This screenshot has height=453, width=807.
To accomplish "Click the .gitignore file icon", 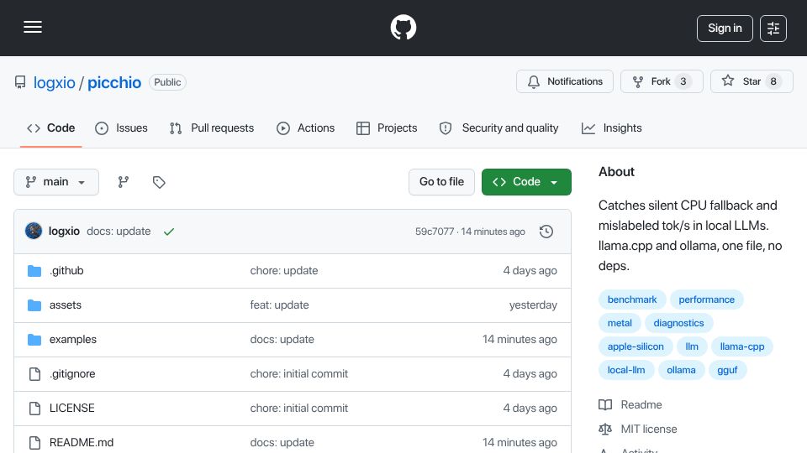I will (x=34, y=374).
